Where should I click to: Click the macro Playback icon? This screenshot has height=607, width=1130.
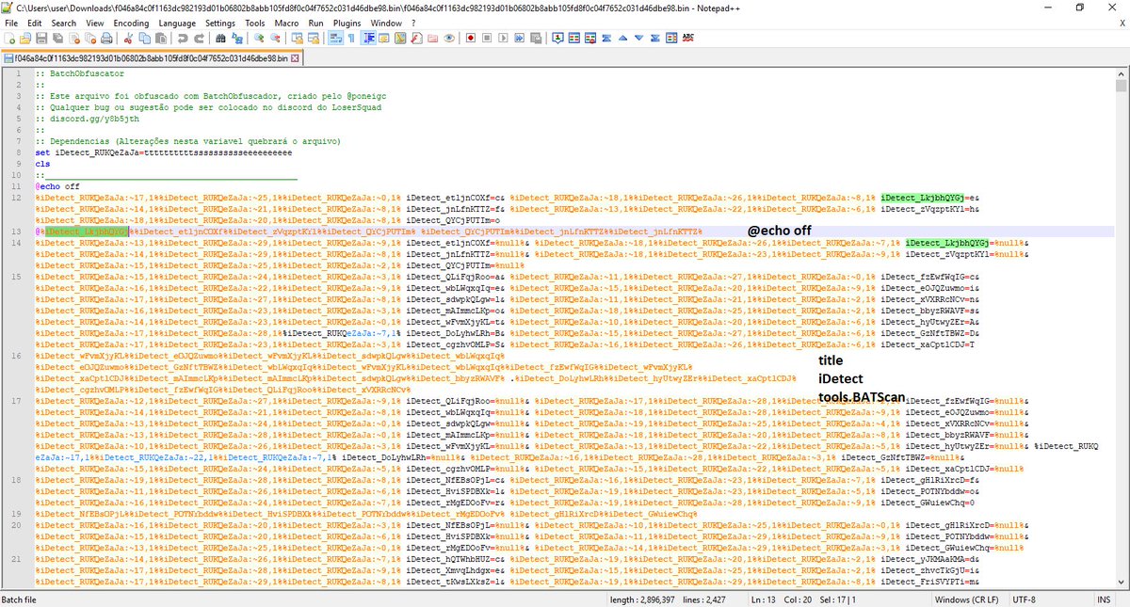tap(503, 39)
